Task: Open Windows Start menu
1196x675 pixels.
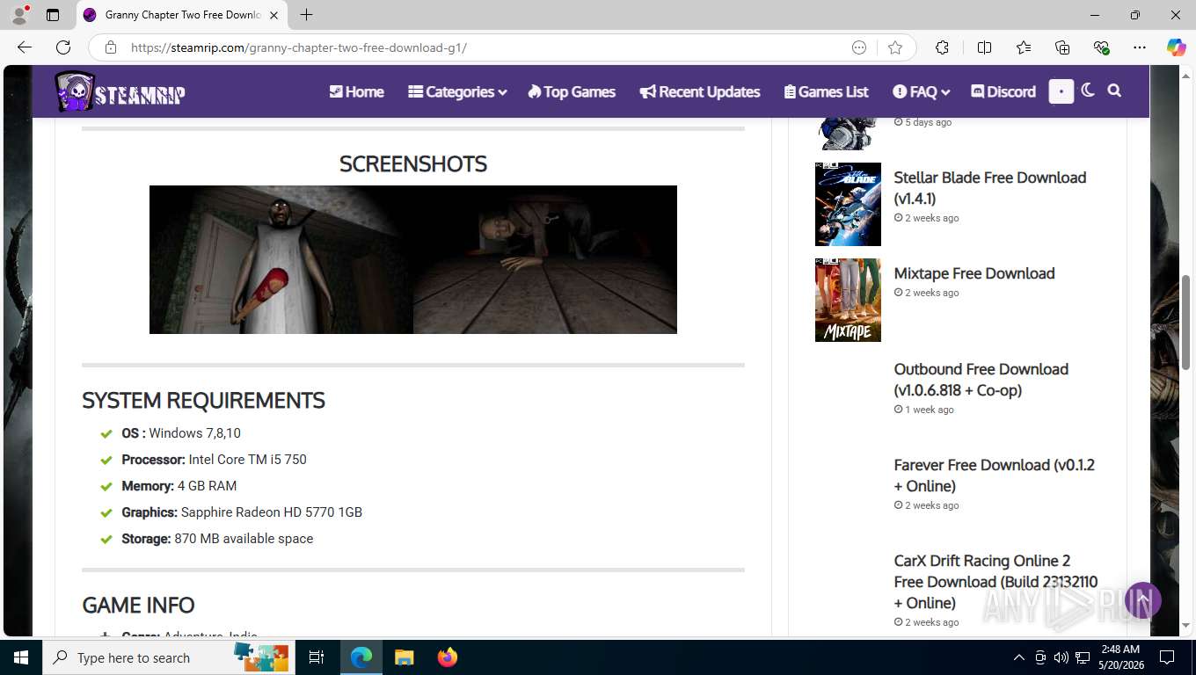Action: [x=20, y=657]
